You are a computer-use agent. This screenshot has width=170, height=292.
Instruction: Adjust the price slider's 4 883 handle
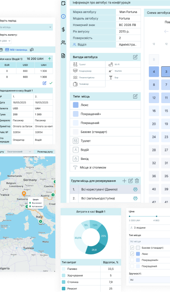click(157, 216)
